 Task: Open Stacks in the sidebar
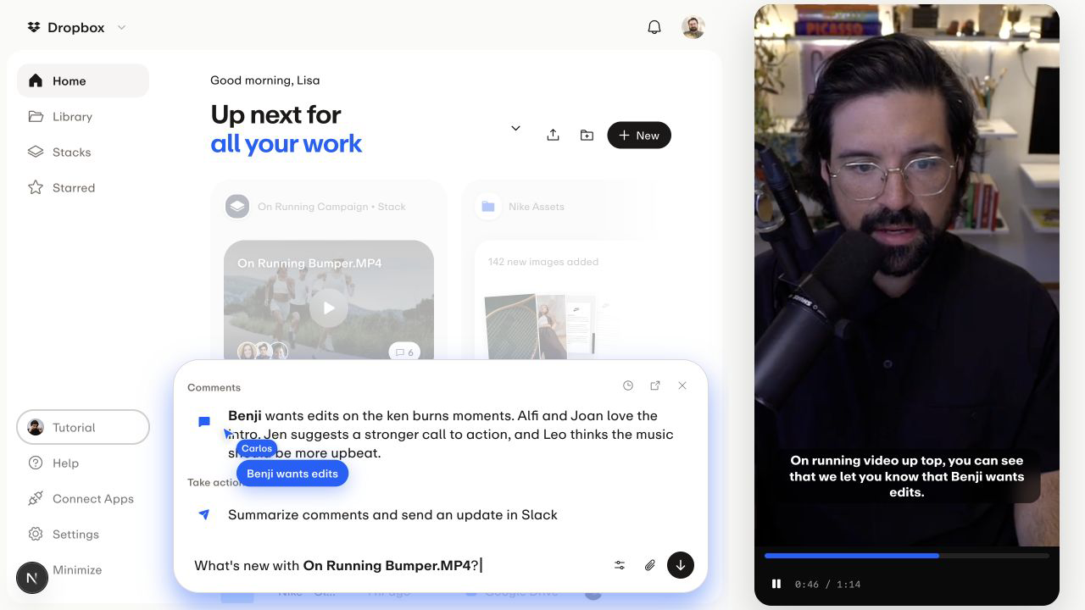pyautogui.click(x=83, y=152)
